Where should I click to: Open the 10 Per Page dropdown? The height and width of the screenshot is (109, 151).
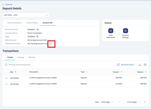(x=107, y=102)
